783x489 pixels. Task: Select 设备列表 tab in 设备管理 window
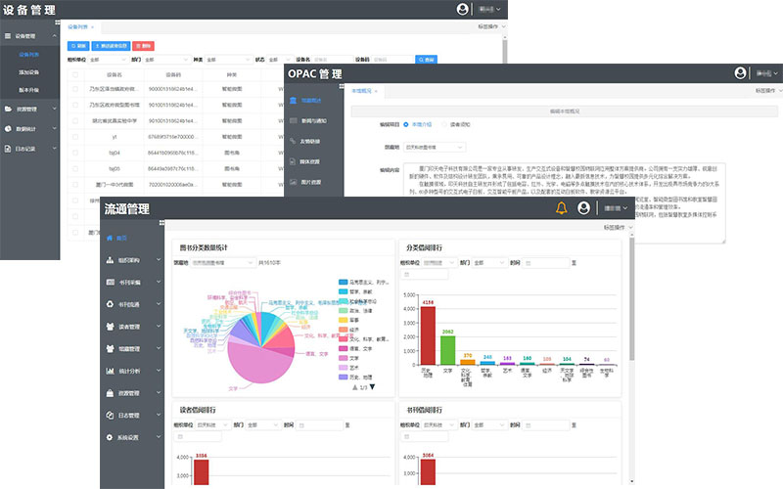click(x=80, y=27)
